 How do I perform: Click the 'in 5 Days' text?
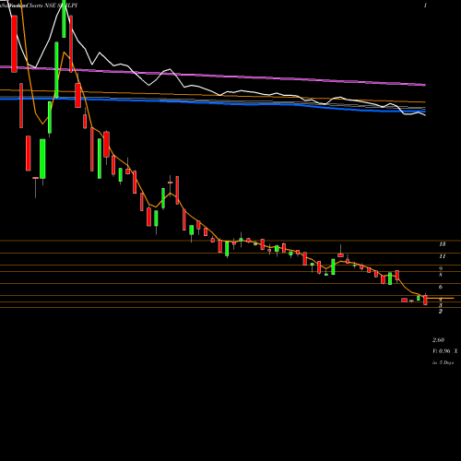[443, 362]
